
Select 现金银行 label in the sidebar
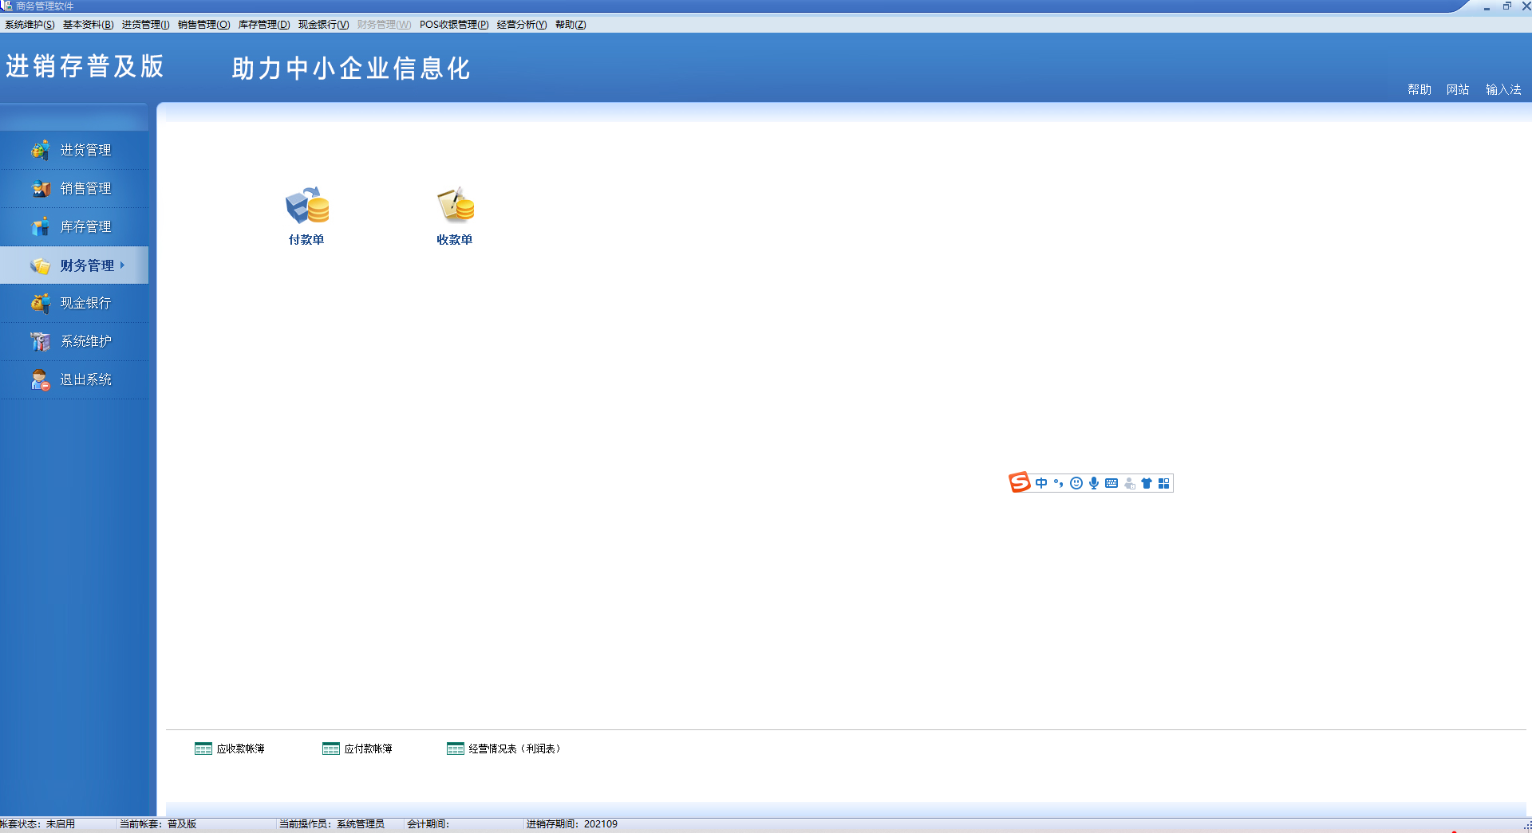pyautogui.click(x=85, y=303)
